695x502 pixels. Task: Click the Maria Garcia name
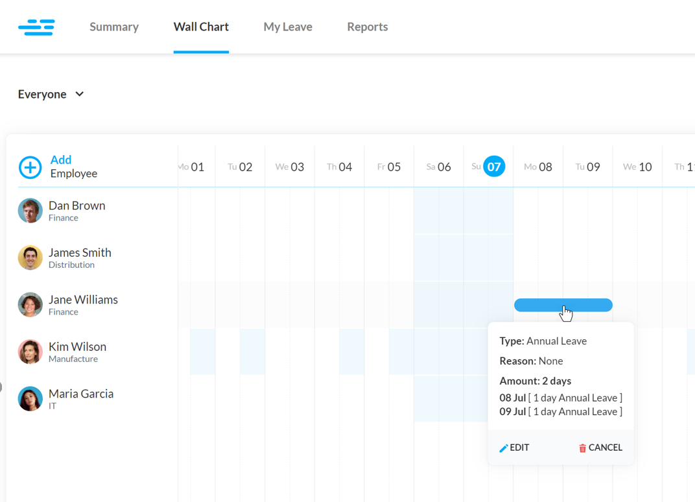click(x=81, y=393)
